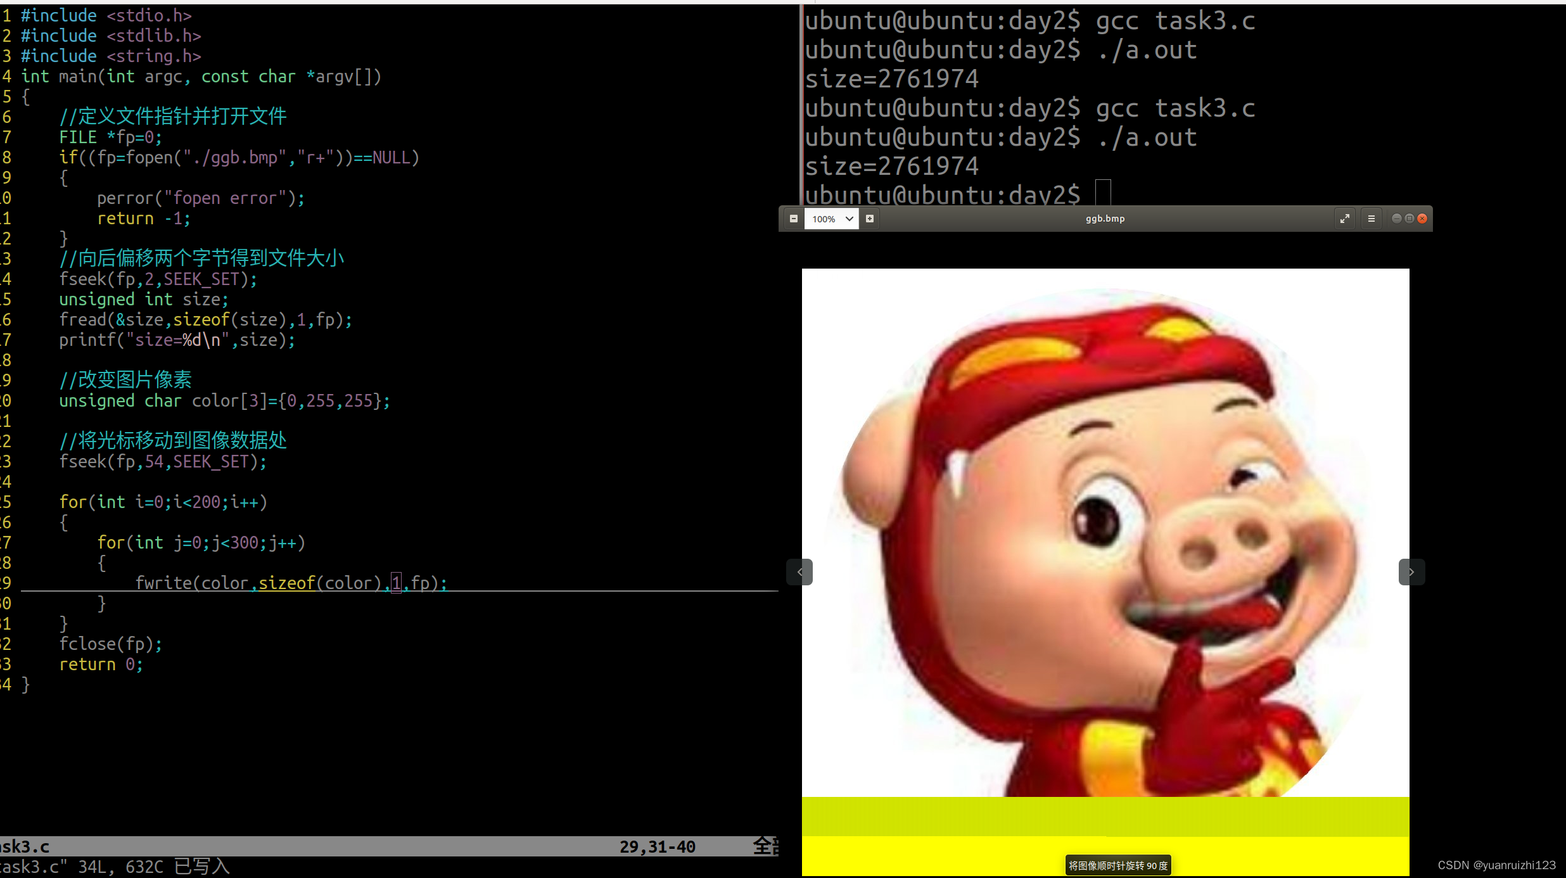
Task: Click the first gcc task3.c terminal command
Action: pyautogui.click(x=1175, y=21)
